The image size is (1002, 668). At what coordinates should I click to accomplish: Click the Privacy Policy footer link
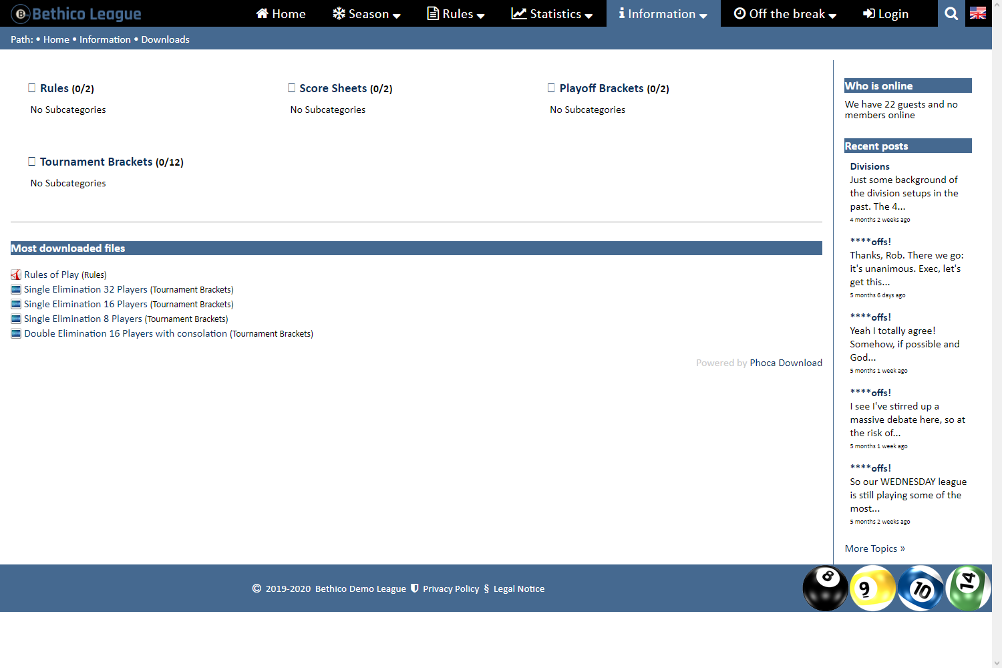click(451, 589)
